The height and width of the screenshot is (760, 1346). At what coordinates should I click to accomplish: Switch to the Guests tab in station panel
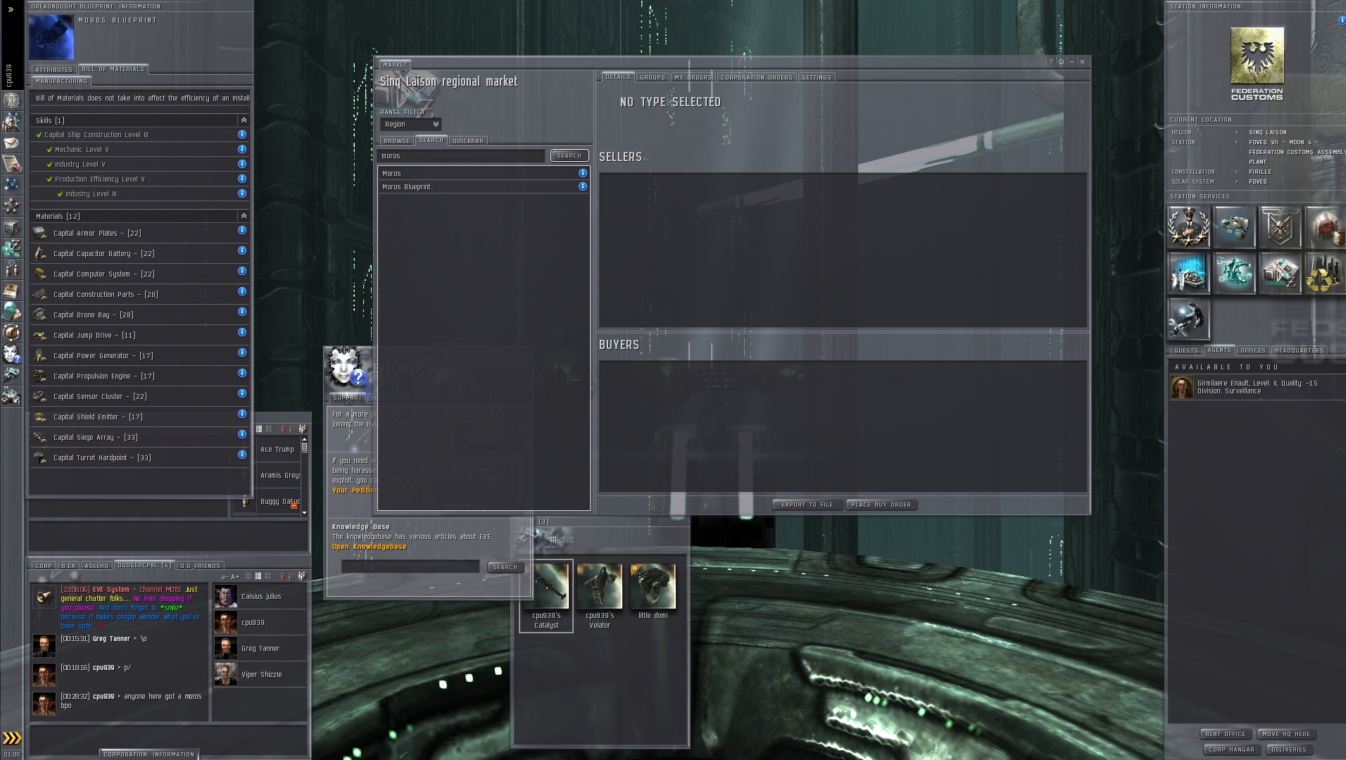[1186, 350]
